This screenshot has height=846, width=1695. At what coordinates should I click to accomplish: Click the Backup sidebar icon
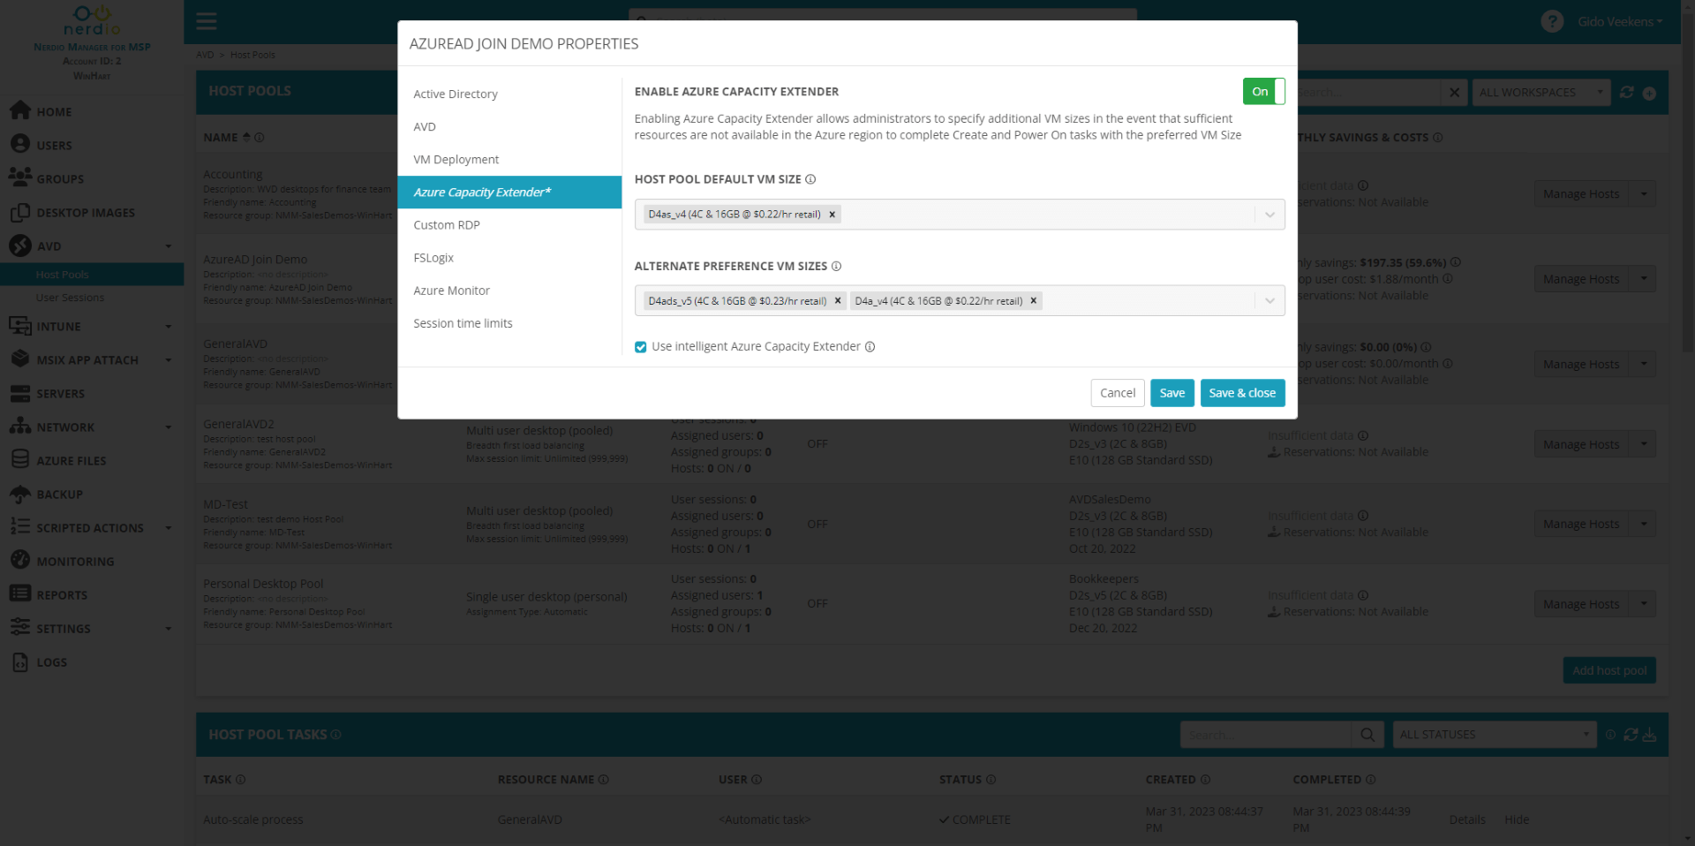click(x=20, y=494)
